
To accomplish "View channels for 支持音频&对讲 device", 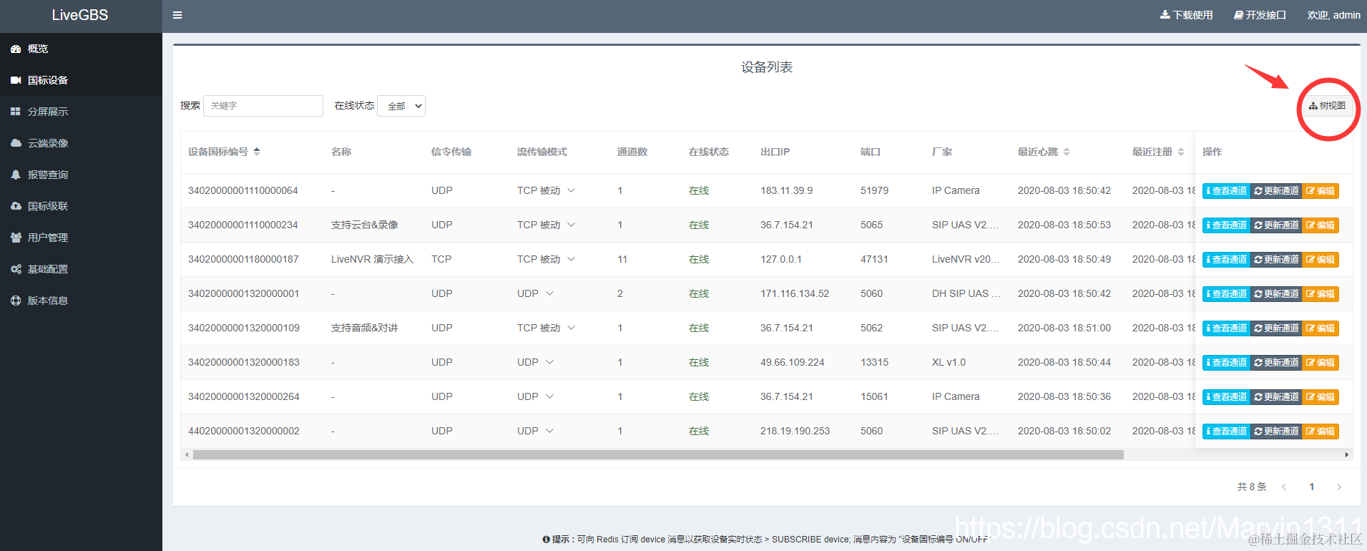I will click(x=1226, y=328).
